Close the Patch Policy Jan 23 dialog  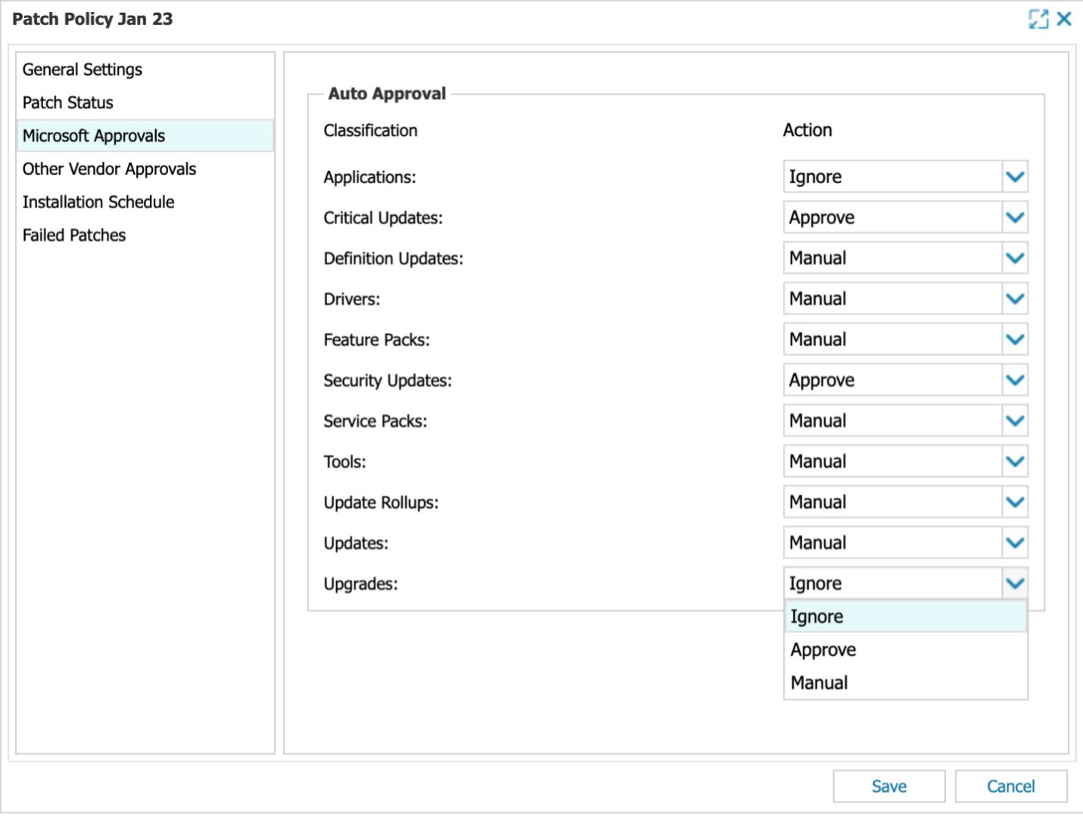(1063, 19)
